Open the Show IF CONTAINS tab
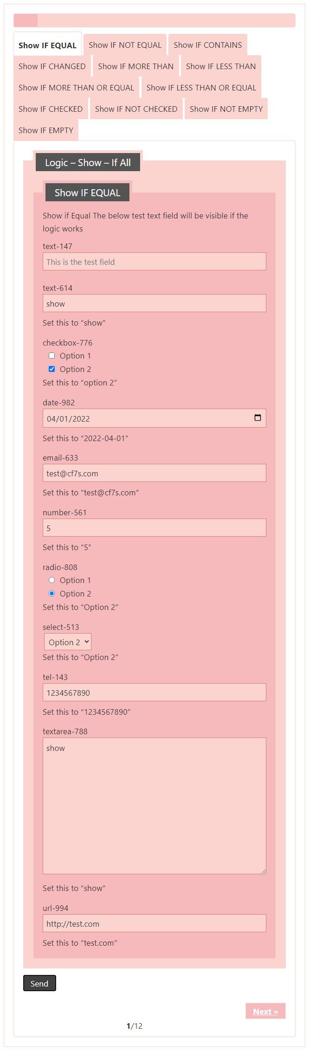 click(207, 45)
